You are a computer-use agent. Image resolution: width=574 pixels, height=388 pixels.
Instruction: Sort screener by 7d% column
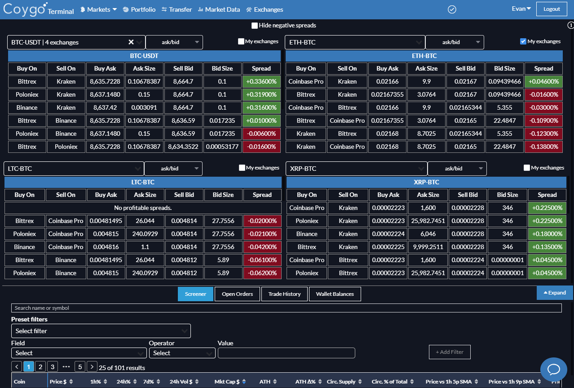click(158, 382)
